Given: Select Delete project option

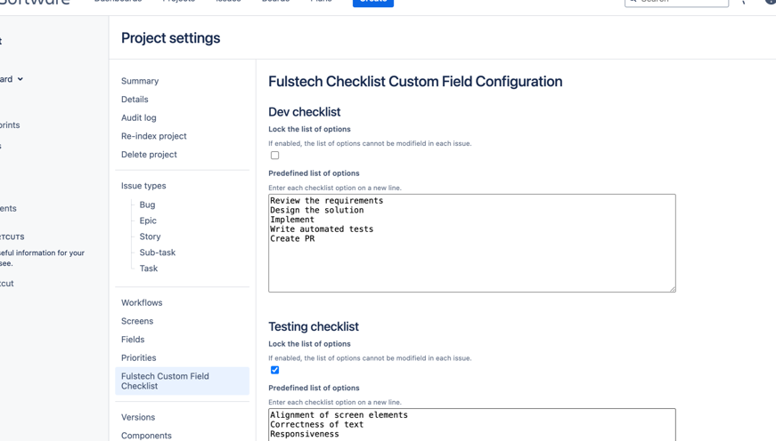Looking at the screenshot, I should tap(149, 155).
